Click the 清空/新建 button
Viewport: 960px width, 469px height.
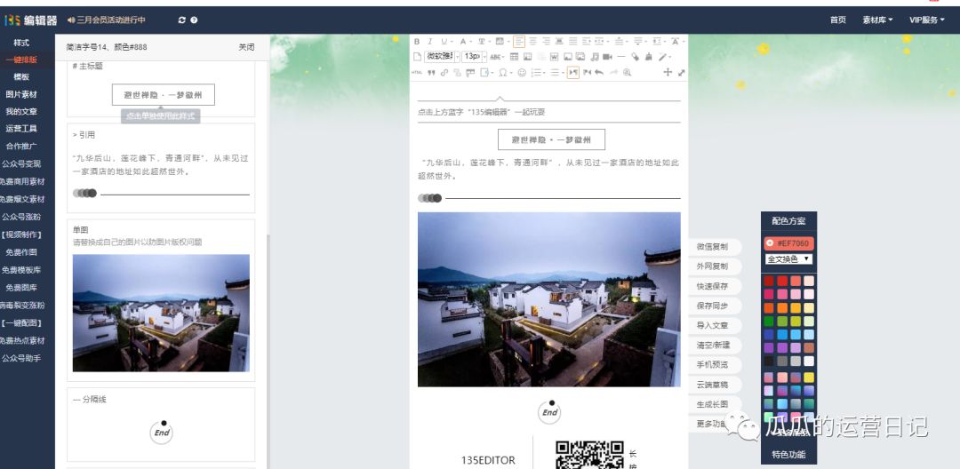point(712,345)
